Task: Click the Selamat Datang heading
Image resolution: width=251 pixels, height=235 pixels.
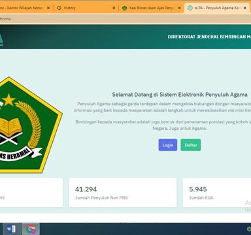Action: (180, 95)
